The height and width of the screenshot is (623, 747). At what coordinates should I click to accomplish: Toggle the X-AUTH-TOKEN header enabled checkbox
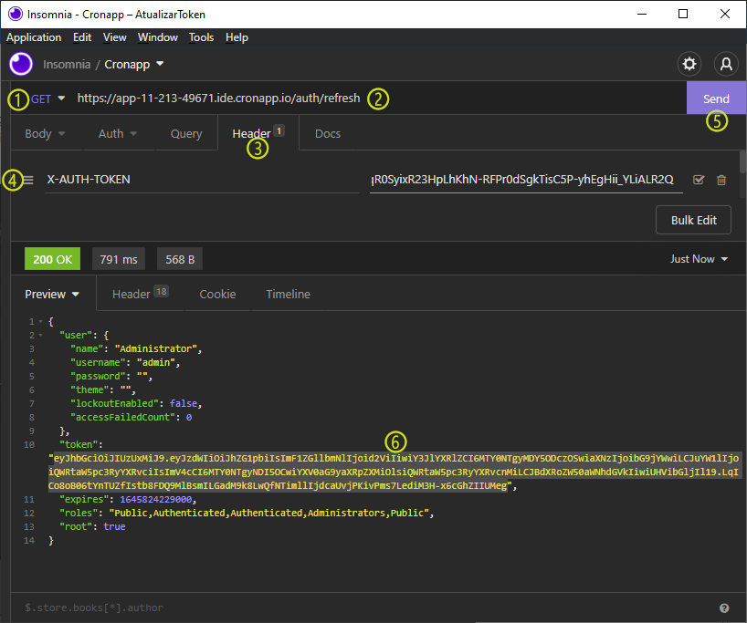(699, 180)
